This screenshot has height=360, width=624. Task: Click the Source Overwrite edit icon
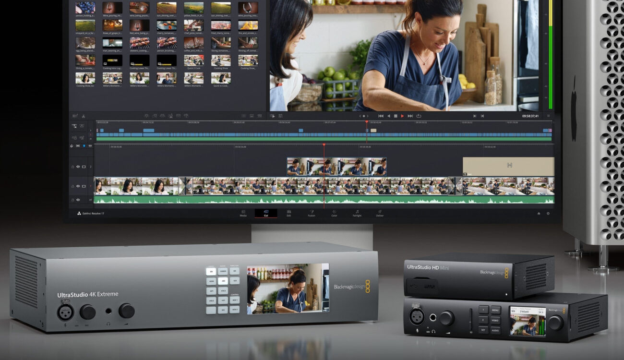pyautogui.click(x=186, y=116)
